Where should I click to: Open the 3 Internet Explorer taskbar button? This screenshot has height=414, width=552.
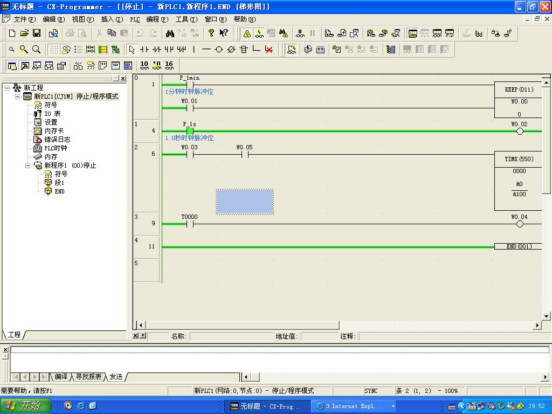pyautogui.click(x=354, y=406)
